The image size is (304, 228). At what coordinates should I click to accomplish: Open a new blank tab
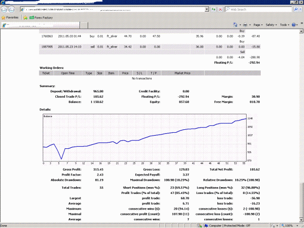click(84, 25)
